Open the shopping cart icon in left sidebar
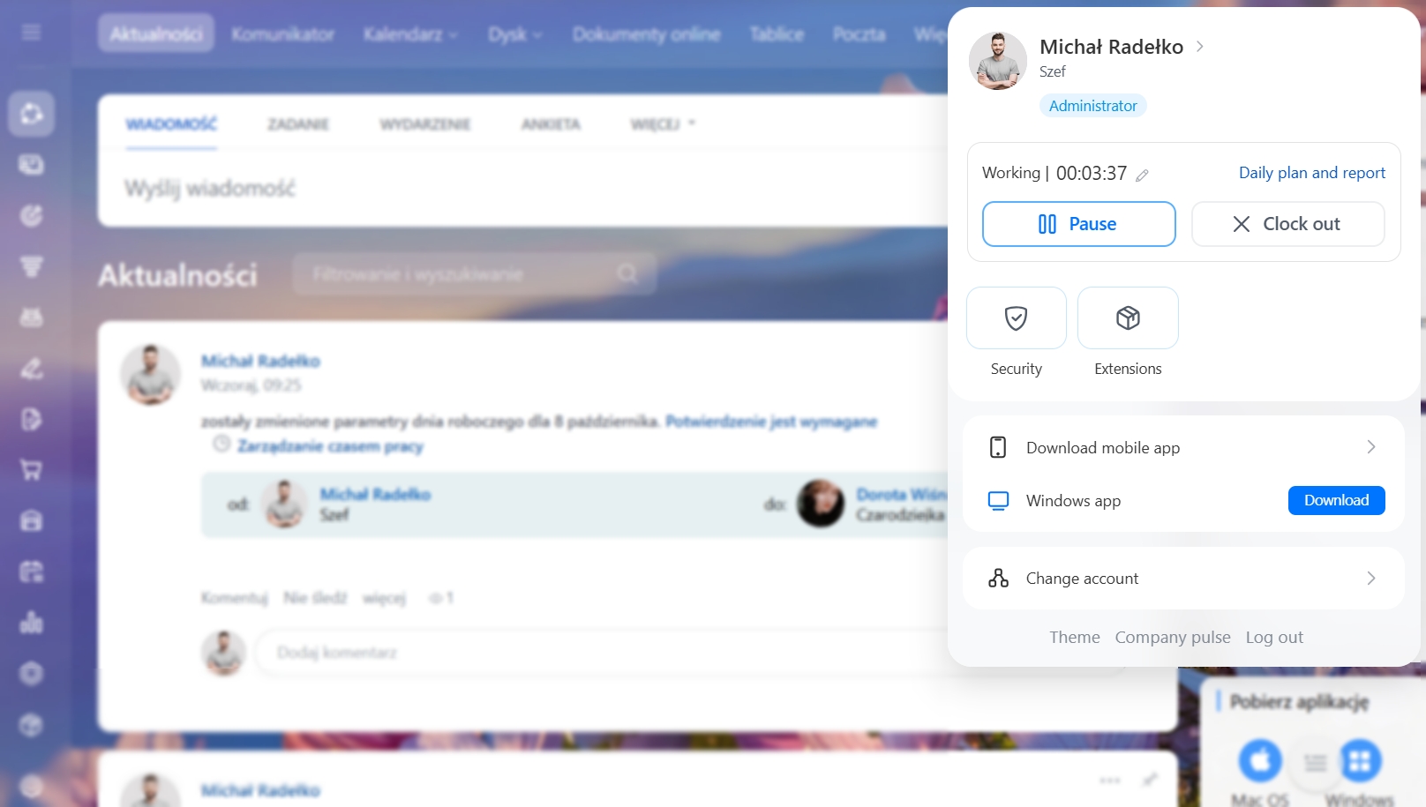This screenshot has height=807, width=1426. tap(31, 470)
